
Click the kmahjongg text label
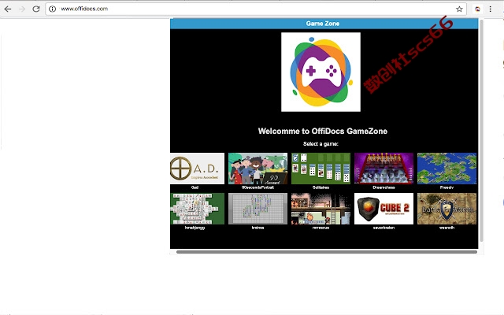195,228
